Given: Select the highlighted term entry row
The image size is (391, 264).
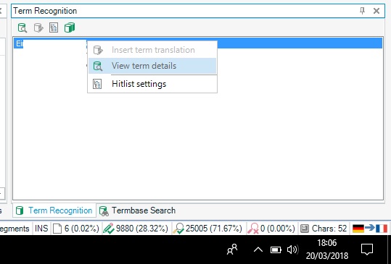Looking at the screenshot, I should point(198,43).
